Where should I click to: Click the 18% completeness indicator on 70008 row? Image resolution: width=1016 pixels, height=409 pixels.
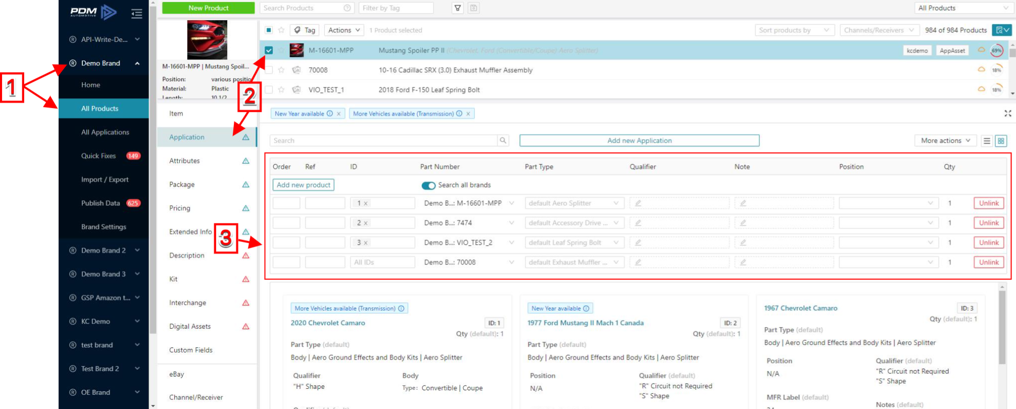(996, 70)
